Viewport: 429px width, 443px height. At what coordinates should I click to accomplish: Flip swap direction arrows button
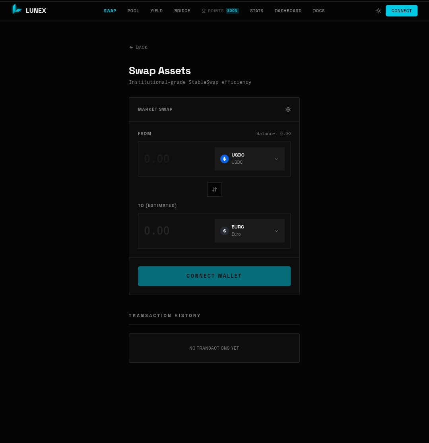click(214, 189)
